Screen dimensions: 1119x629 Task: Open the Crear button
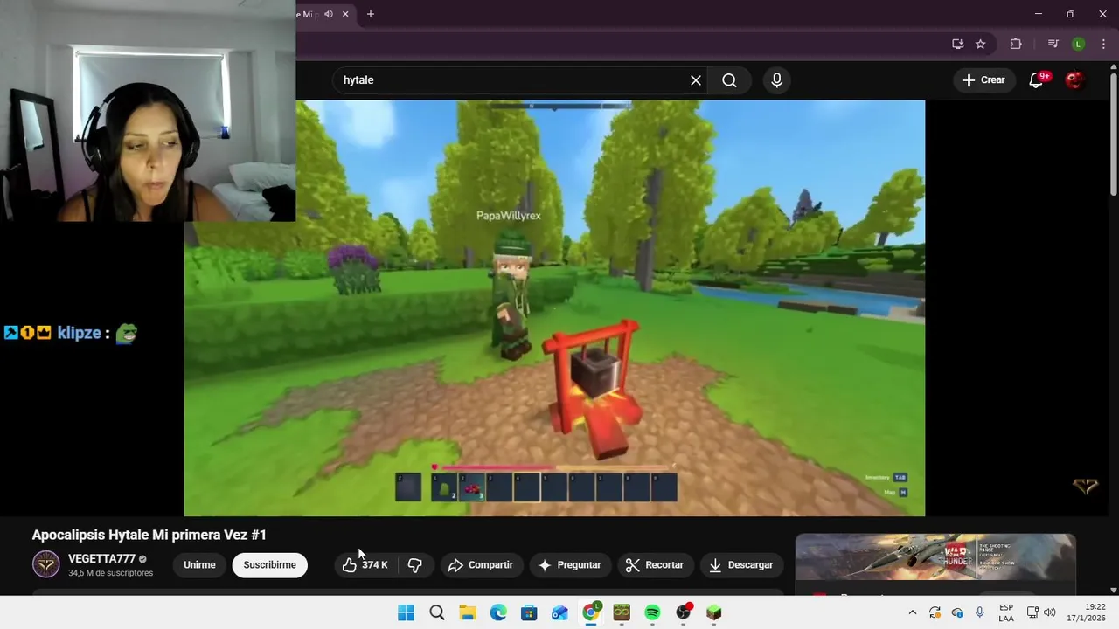point(984,80)
